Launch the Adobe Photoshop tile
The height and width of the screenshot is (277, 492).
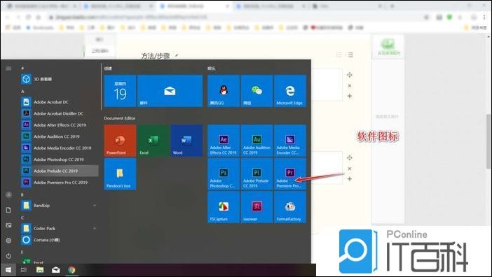[x=224, y=174]
